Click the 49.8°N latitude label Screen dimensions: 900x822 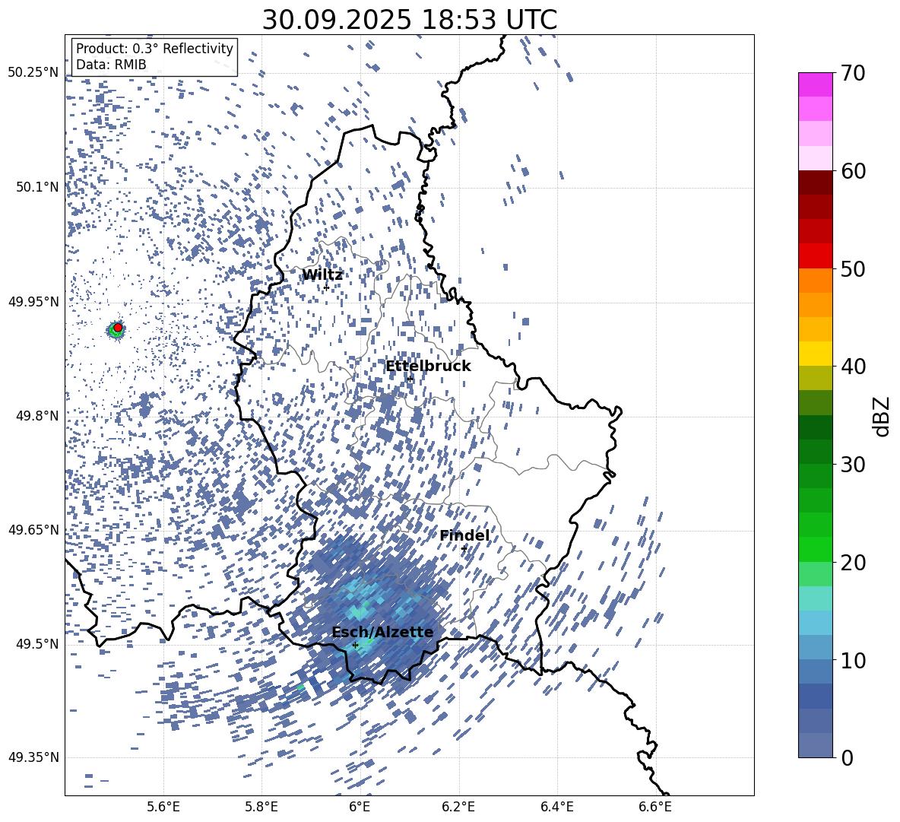pyautogui.click(x=38, y=416)
